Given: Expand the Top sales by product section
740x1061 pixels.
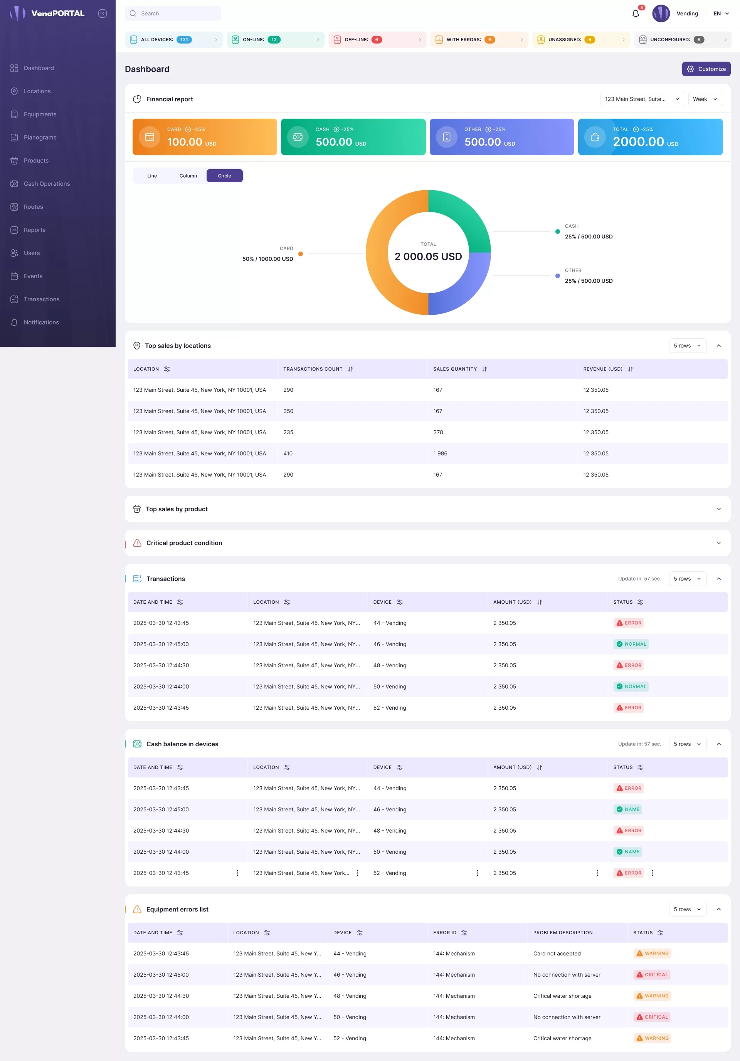Looking at the screenshot, I should (x=718, y=509).
